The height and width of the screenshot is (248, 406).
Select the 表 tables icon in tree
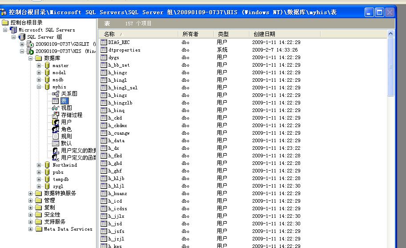pos(56,101)
